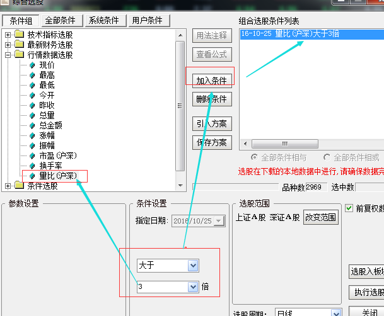Click the 改变范围 button
Screen dimensions: 384x316
(x=321, y=217)
